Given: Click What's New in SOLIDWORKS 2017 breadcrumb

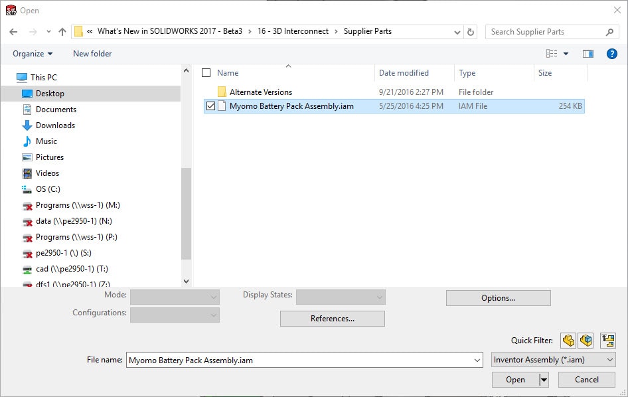Looking at the screenshot, I should coord(170,31).
